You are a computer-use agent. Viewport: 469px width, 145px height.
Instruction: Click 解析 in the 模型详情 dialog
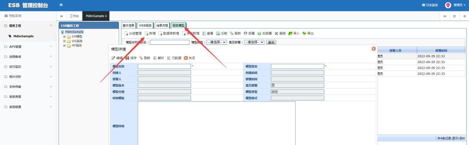pos(159,58)
